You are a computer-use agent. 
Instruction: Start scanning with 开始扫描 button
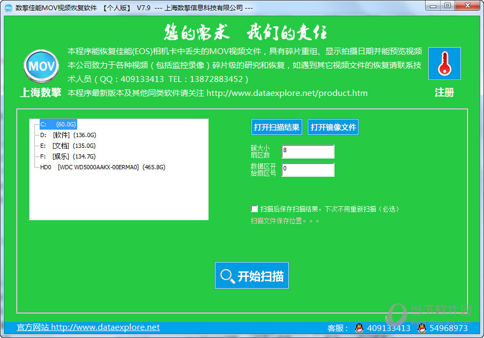click(x=252, y=275)
